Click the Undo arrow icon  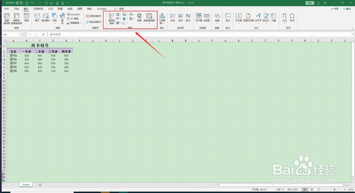32,3
